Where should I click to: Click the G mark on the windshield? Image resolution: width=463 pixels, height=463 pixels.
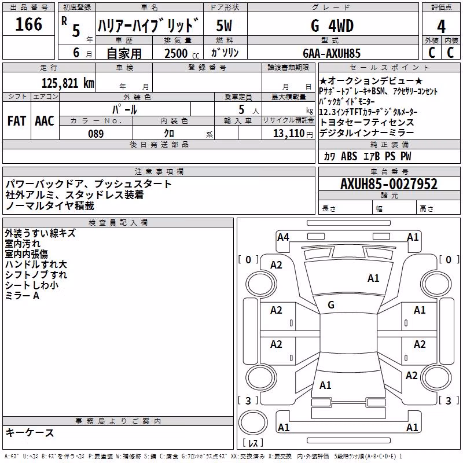point(331,305)
